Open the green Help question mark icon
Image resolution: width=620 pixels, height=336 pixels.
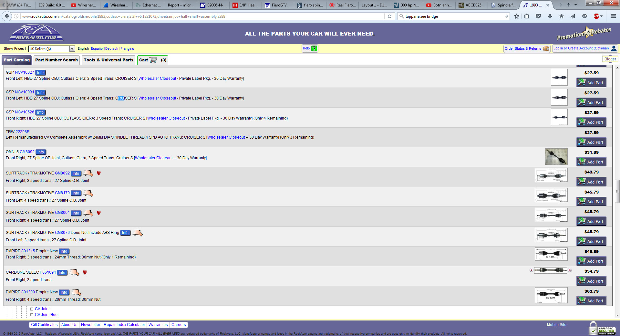[314, 48]
